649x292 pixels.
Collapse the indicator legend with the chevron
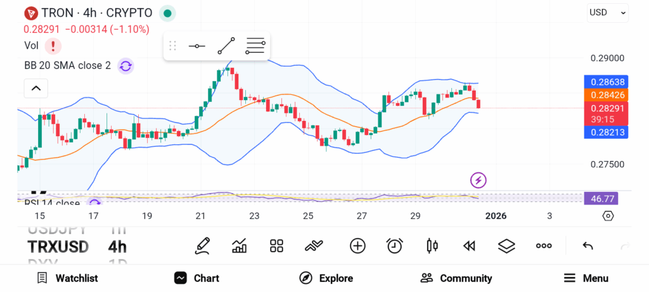coord(36,88)
